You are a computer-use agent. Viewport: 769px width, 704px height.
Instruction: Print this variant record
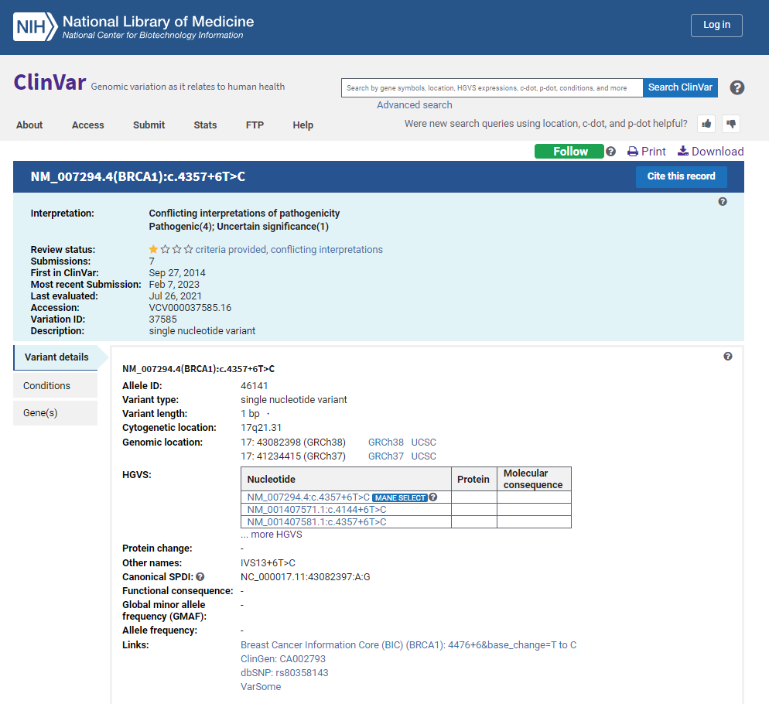(646, 152)
